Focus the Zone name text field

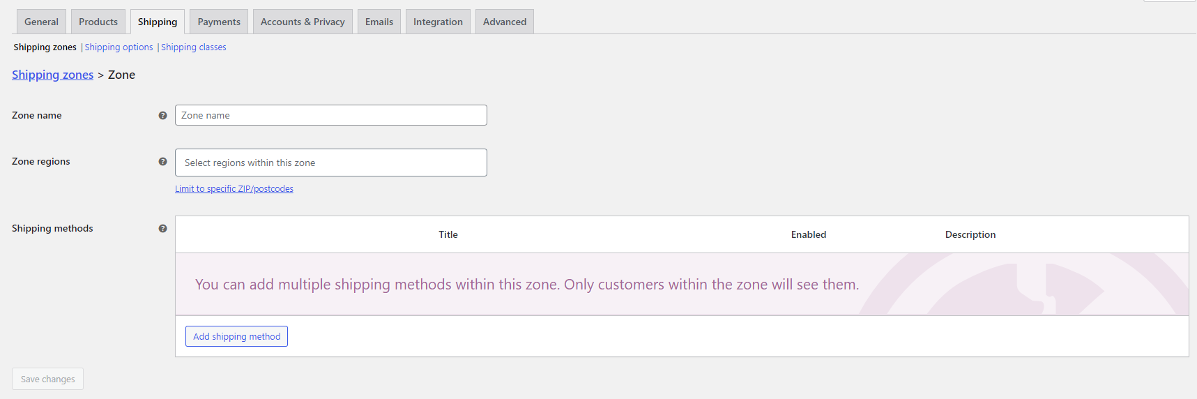(x=331, y=115)
